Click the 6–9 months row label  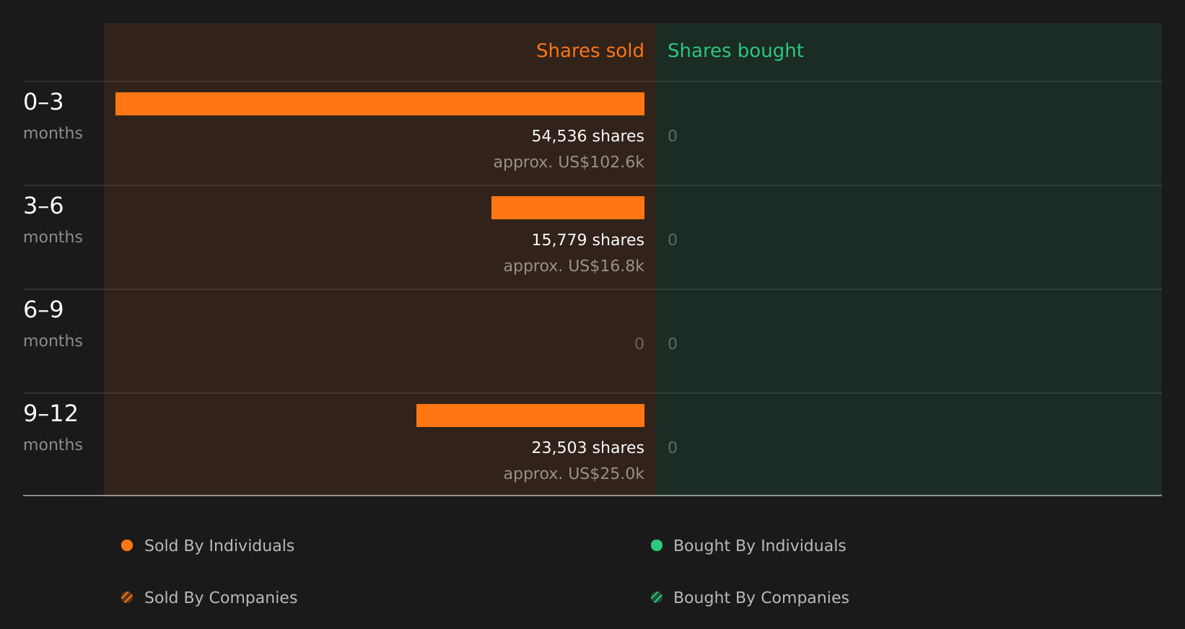[x=53, y=324]
